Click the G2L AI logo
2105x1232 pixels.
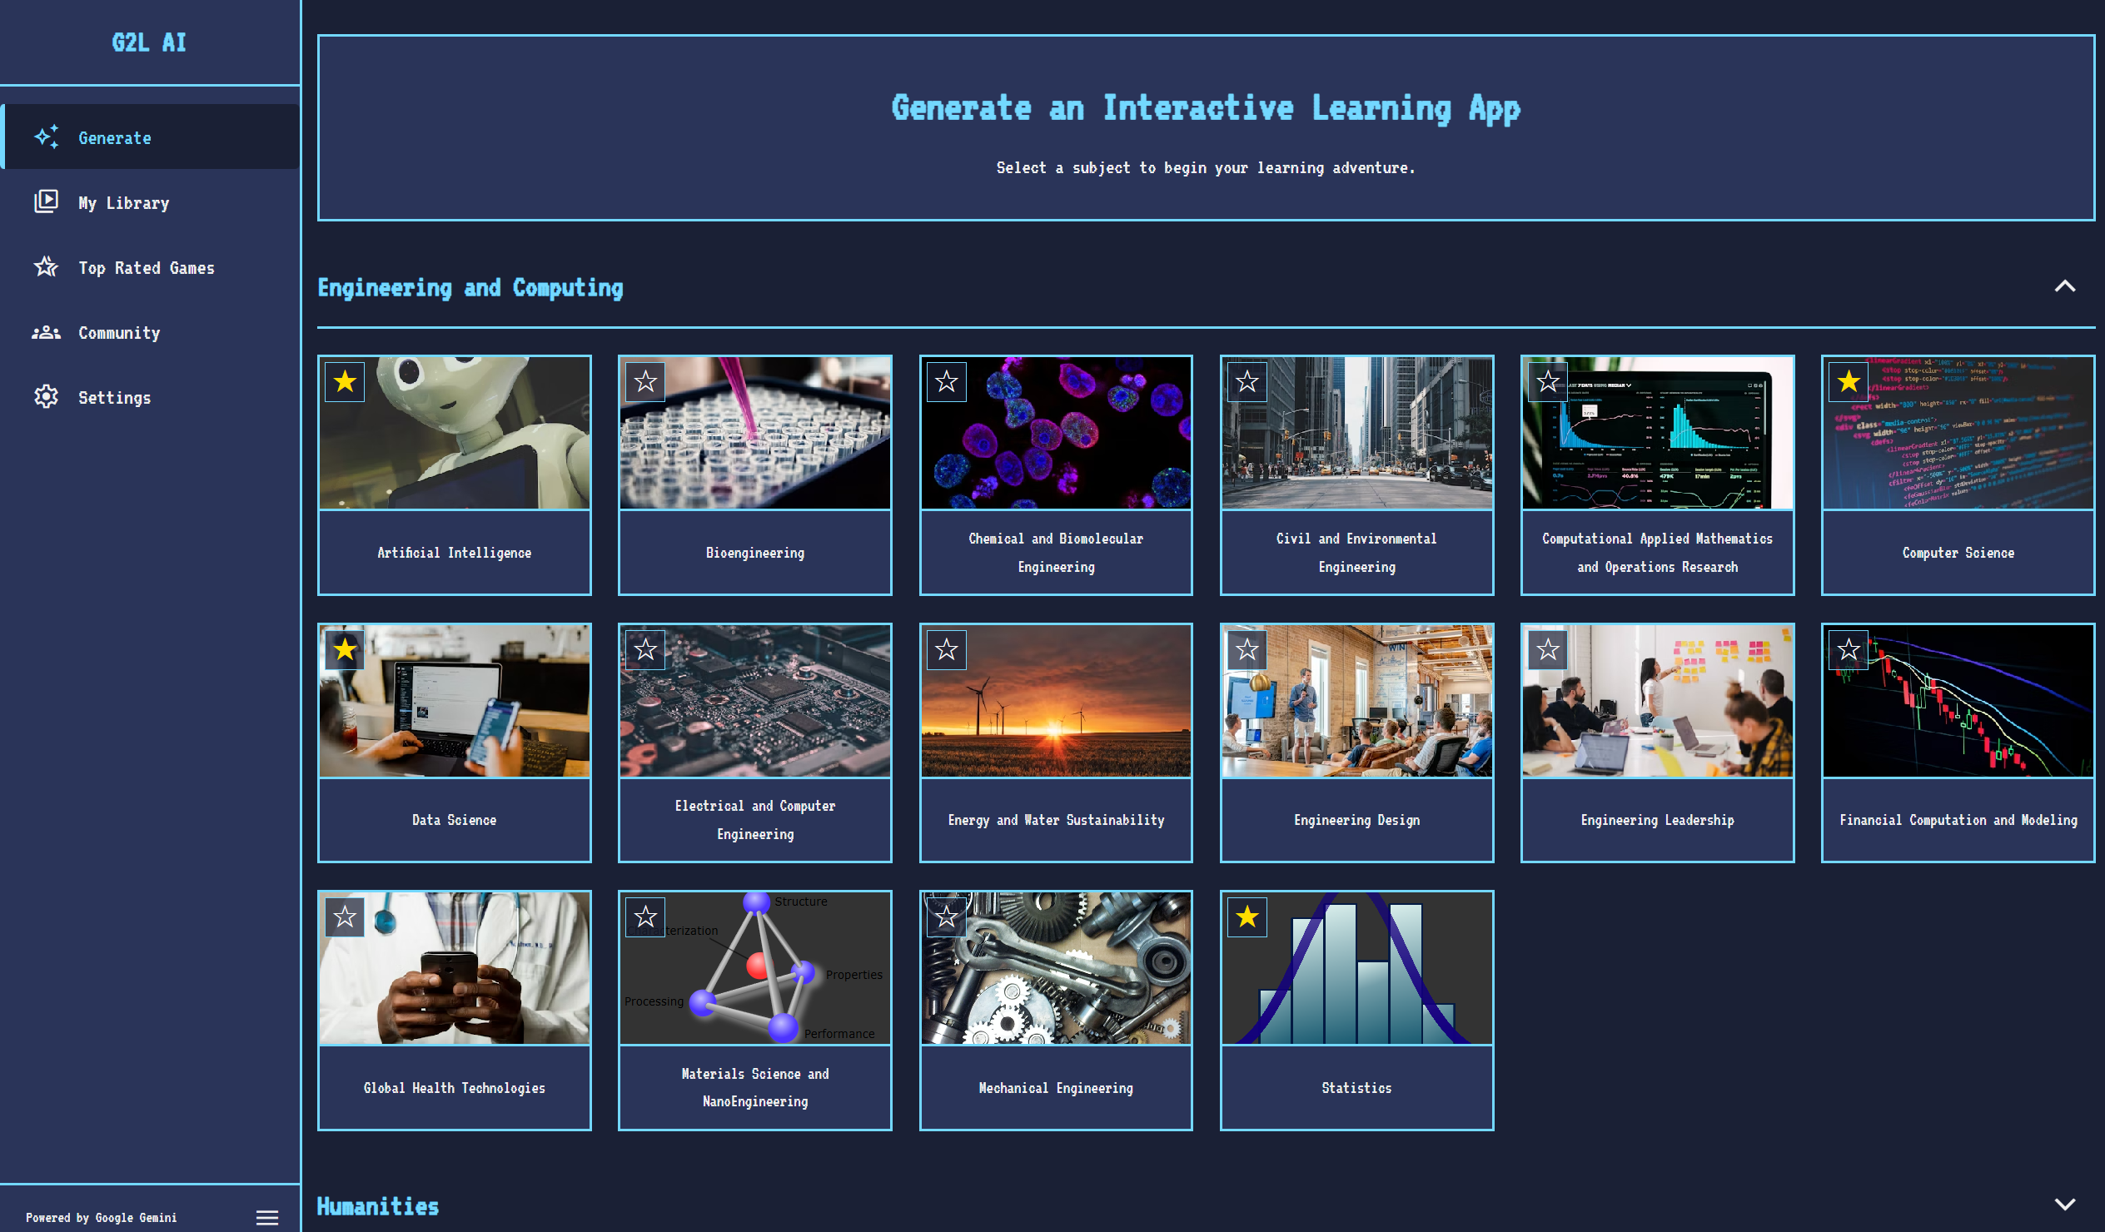[x=149, y=42]
